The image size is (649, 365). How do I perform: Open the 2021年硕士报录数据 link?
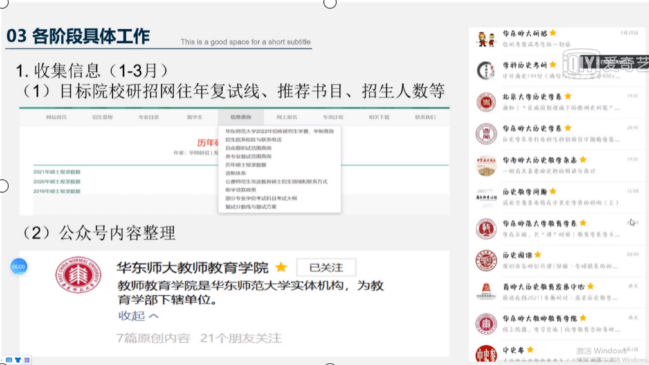[x=57, y=171]
